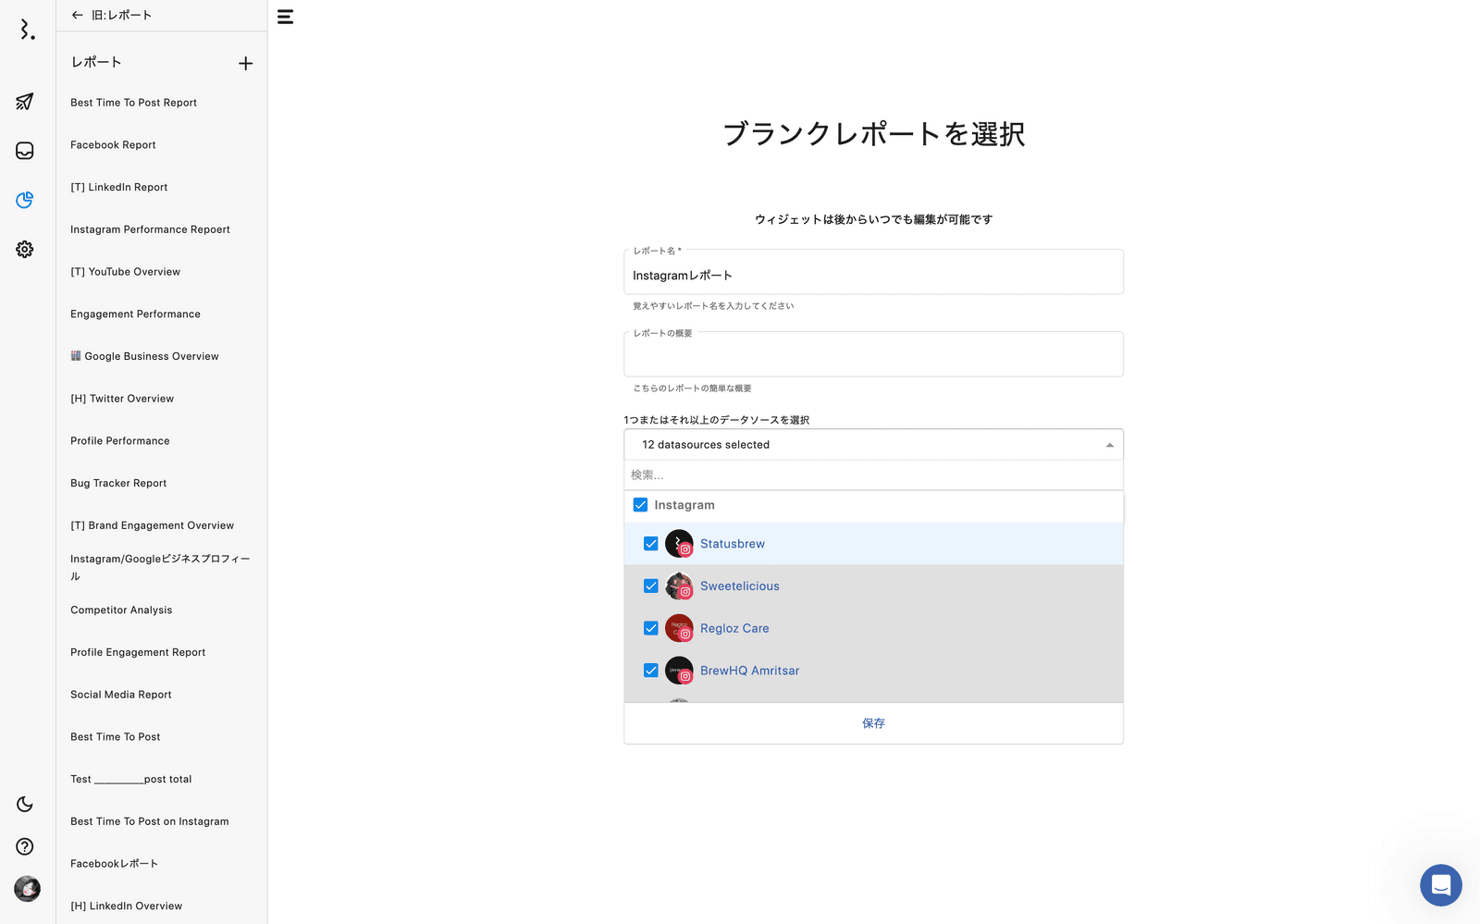
Task: Open Facebook Report in sidebar
Action: pyautogui.click(x=113, y=145)
